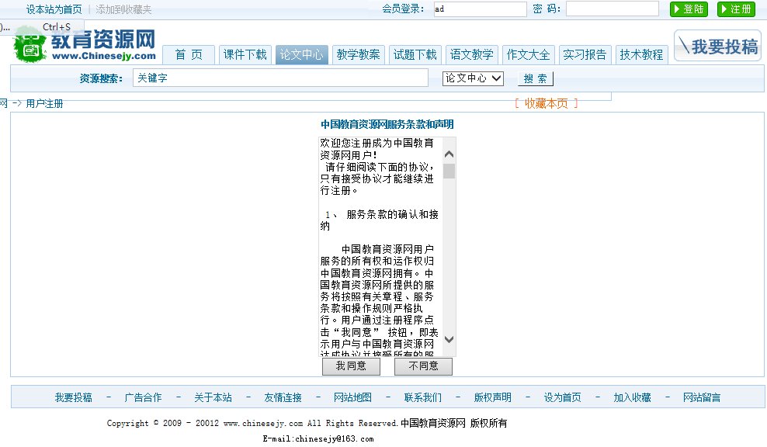Viewport: 767px width, 447px height.
Task: Open the 技术教程 section
Action: (x=641, y=54)
